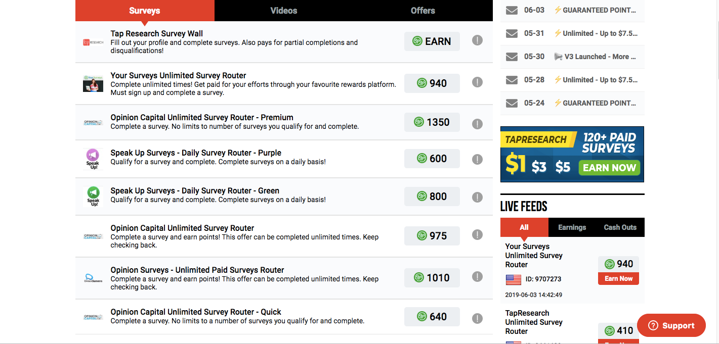The height and width of the screenshot is (344, 719).
Task: Click the Your Surveys offer logo
Action: coord(93,83)
